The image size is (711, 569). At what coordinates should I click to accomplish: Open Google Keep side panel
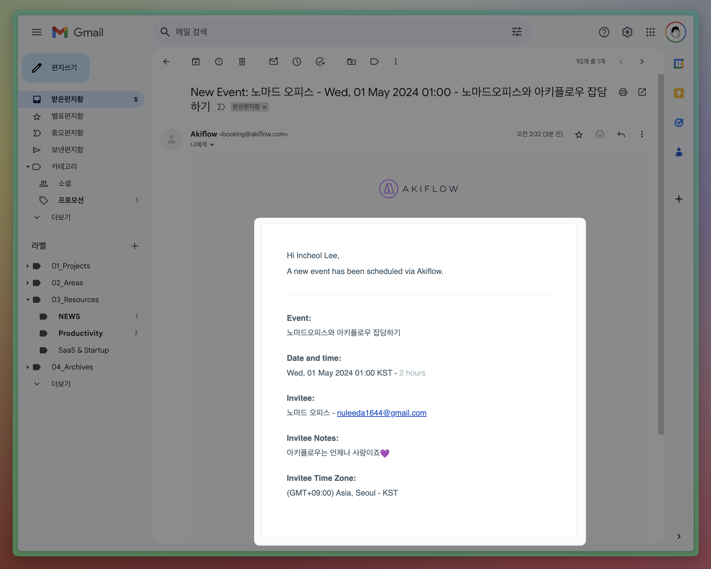pyautogui.click(x=678, y=93)
